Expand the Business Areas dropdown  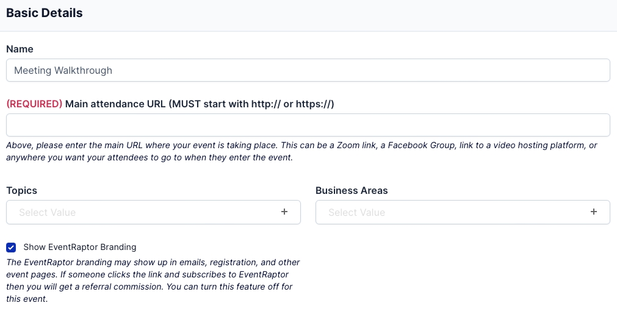(462, 212)
